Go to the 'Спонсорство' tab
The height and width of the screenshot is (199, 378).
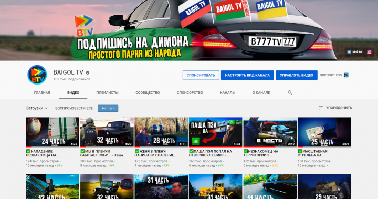click(190, 92)
